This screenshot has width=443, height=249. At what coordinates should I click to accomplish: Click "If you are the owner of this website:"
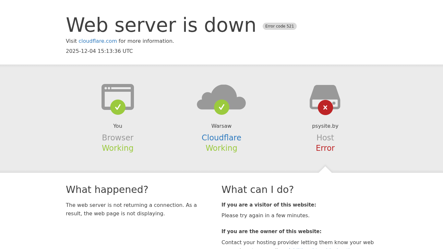coord(271,231)
